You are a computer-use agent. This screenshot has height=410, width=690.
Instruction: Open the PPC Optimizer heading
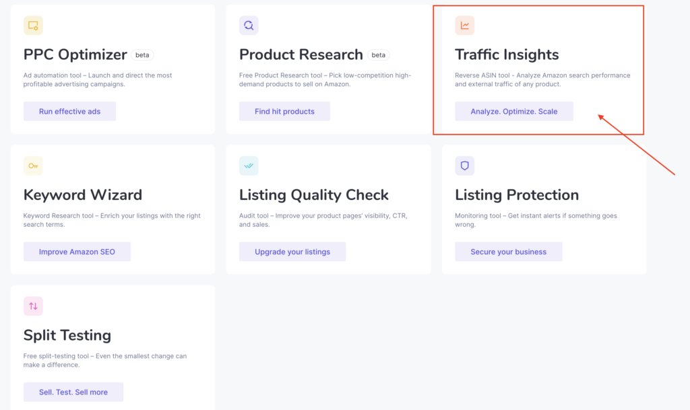click(x=75, y=55)
